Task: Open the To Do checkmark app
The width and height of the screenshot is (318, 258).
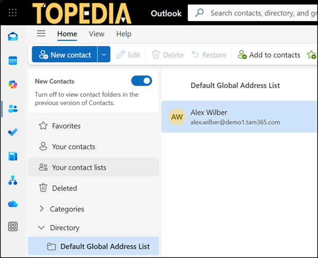Action: point(13,132)
